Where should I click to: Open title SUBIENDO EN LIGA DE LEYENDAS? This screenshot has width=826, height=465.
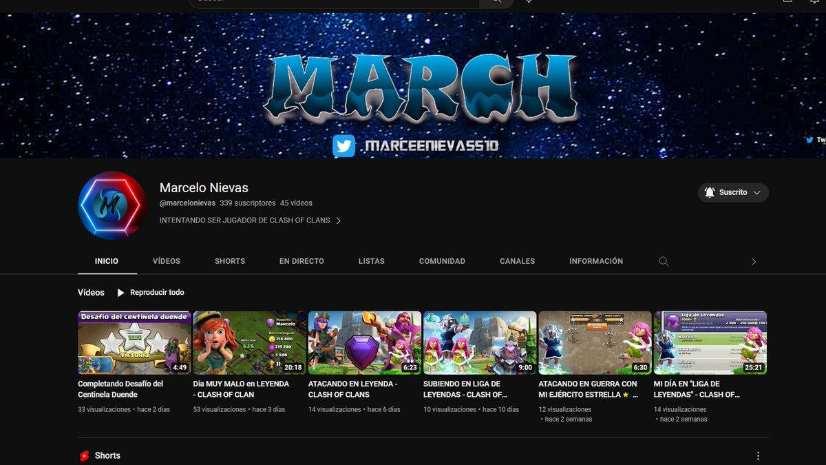[x=466, y=389]
